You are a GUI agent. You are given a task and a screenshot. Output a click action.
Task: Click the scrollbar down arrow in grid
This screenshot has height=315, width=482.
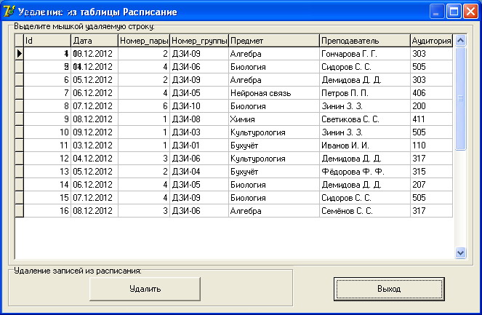[x=460, y=253]
